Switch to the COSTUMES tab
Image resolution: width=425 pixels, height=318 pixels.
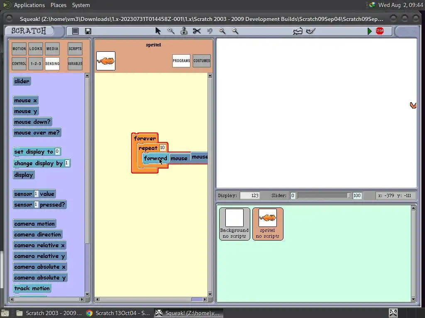202,61
